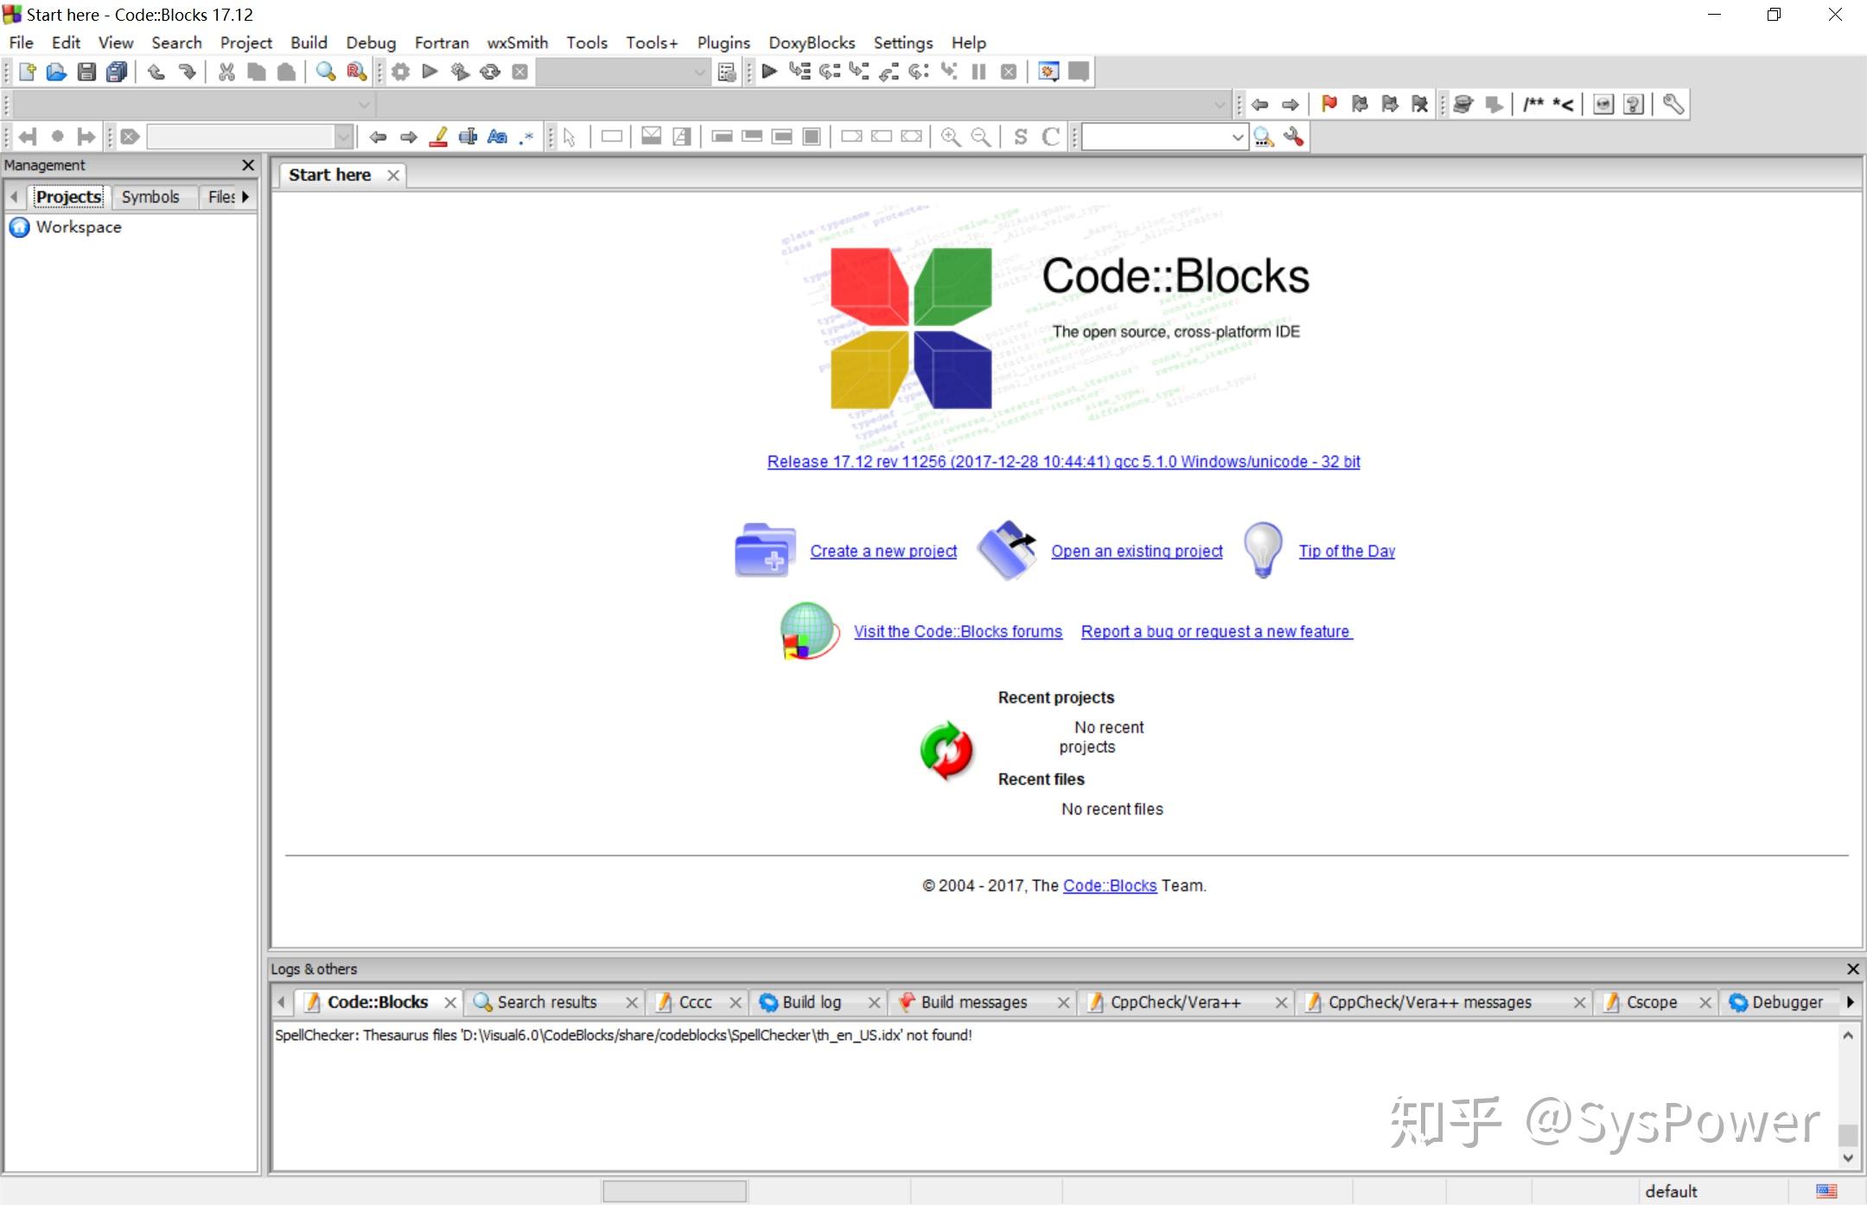Open the DoxyBlocks menu
This screenshot has width=1867, height=1205.
tap(812, 42)
